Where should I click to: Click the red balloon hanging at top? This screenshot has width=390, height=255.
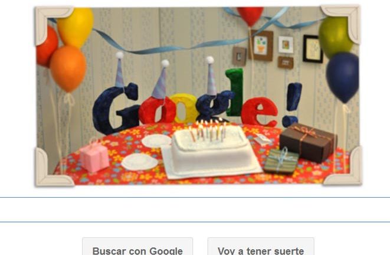[250, 17]
